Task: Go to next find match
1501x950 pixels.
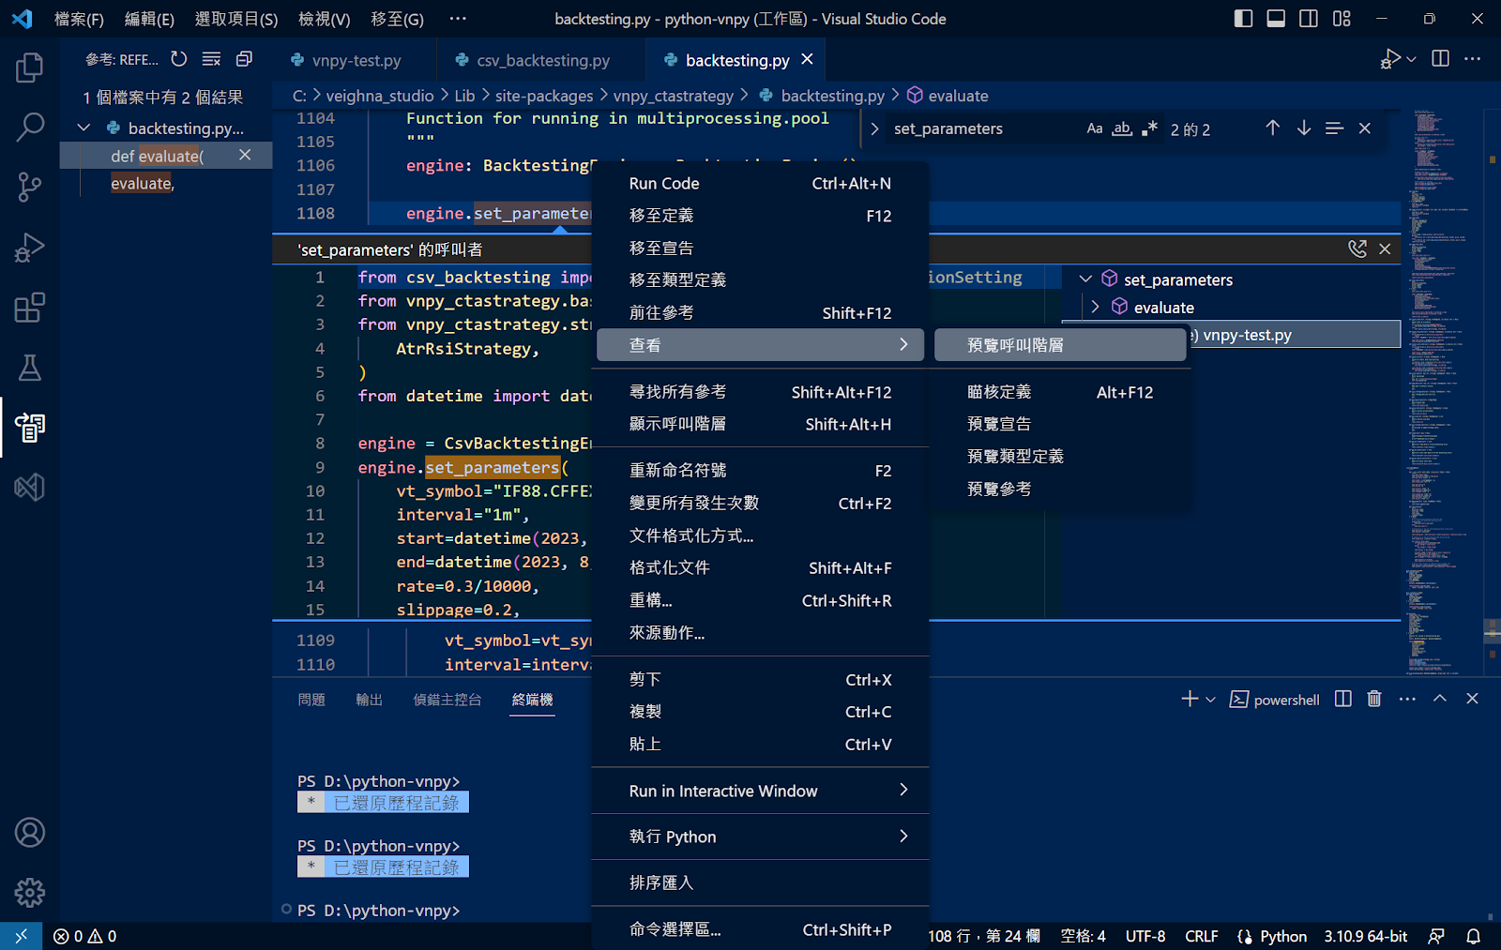Action: tap(1303, 128)
